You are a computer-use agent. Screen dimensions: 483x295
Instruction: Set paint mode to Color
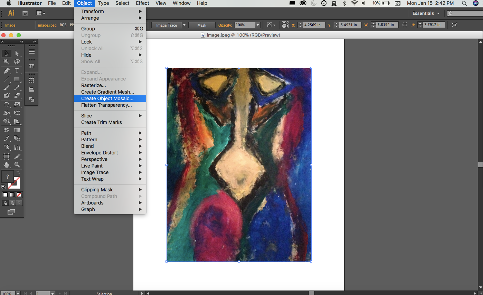coord(5,195)
